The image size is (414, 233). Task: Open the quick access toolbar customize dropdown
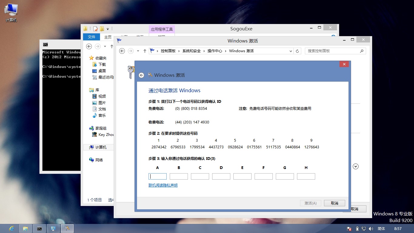(108, 29)
